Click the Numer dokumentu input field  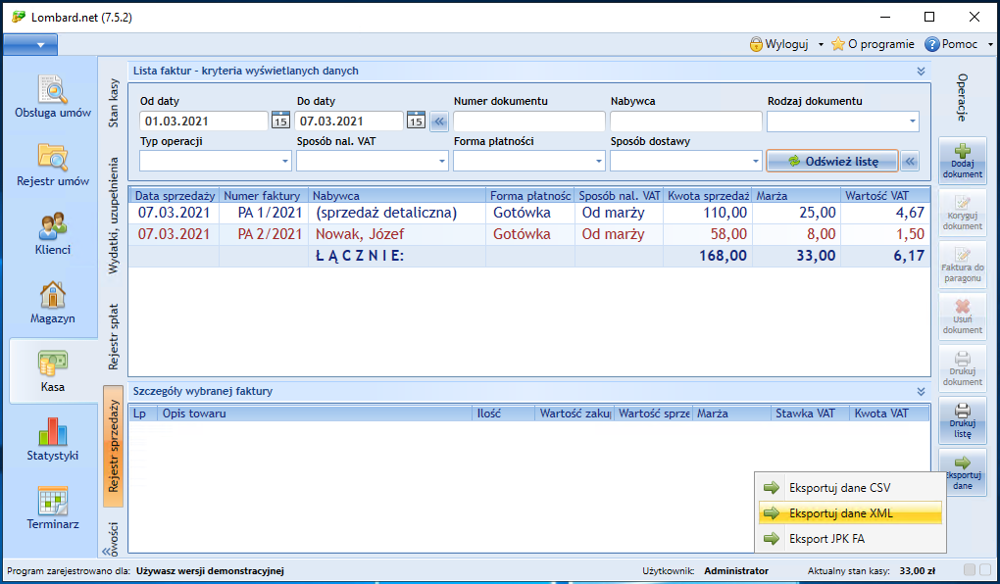tap(529, 122)
